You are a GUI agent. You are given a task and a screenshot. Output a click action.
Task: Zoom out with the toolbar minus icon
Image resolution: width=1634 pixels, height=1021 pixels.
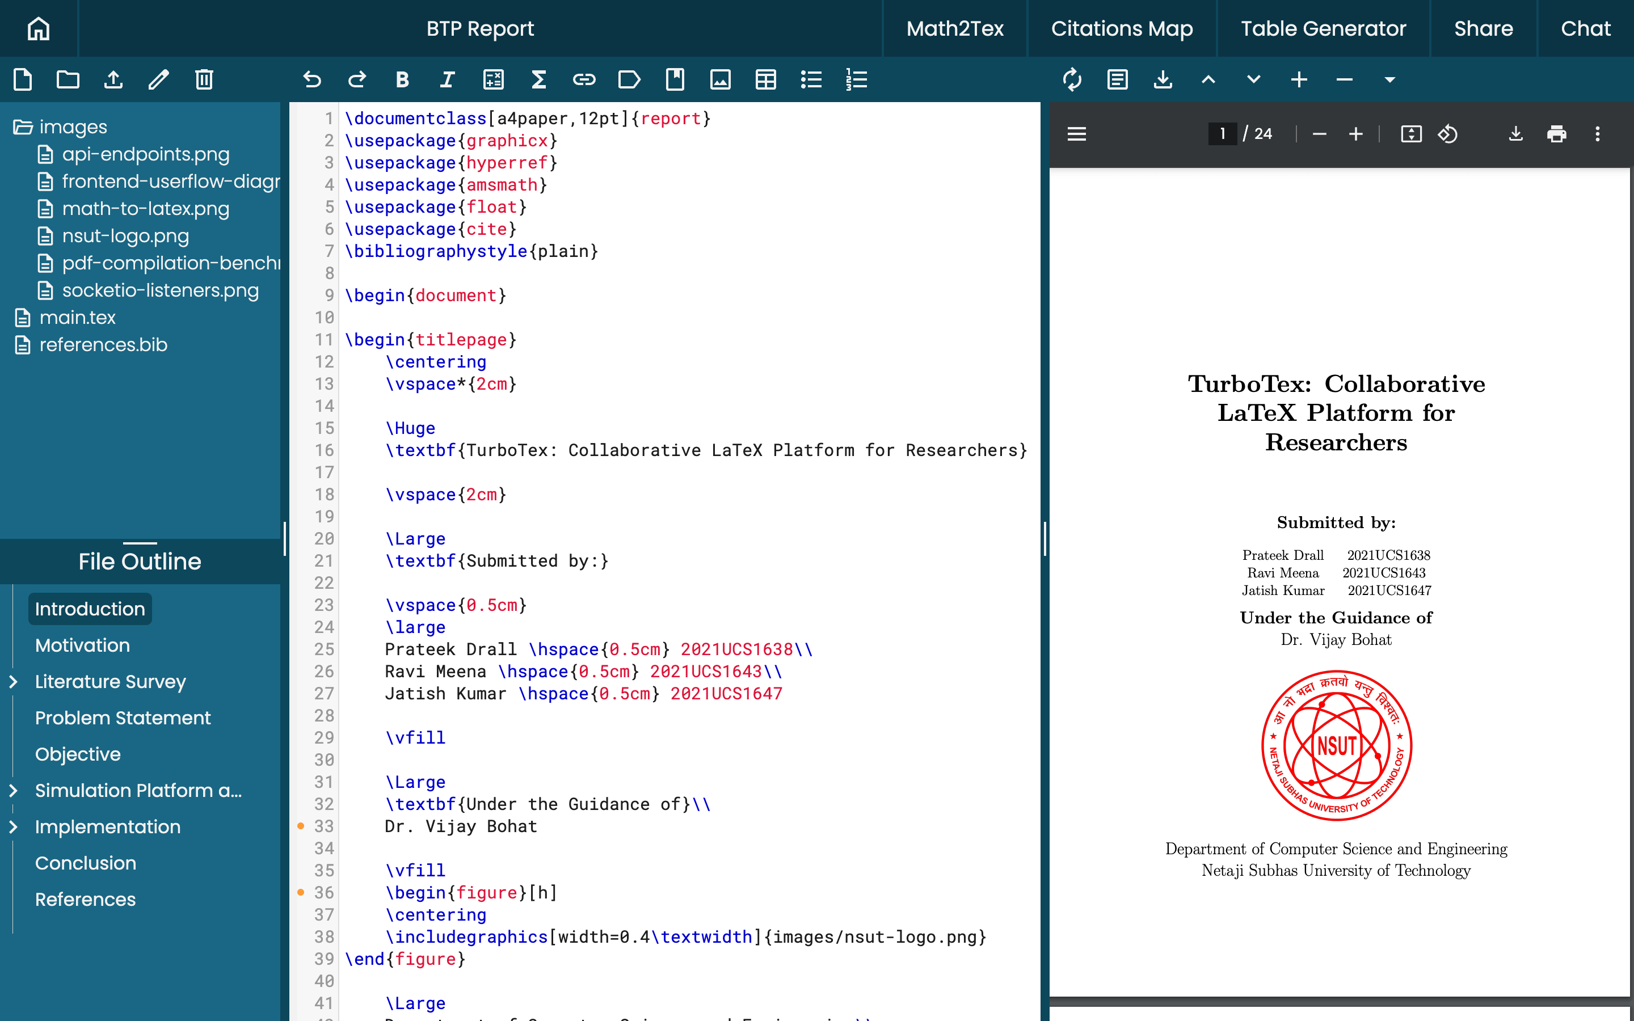click(x=1344, y=79)
